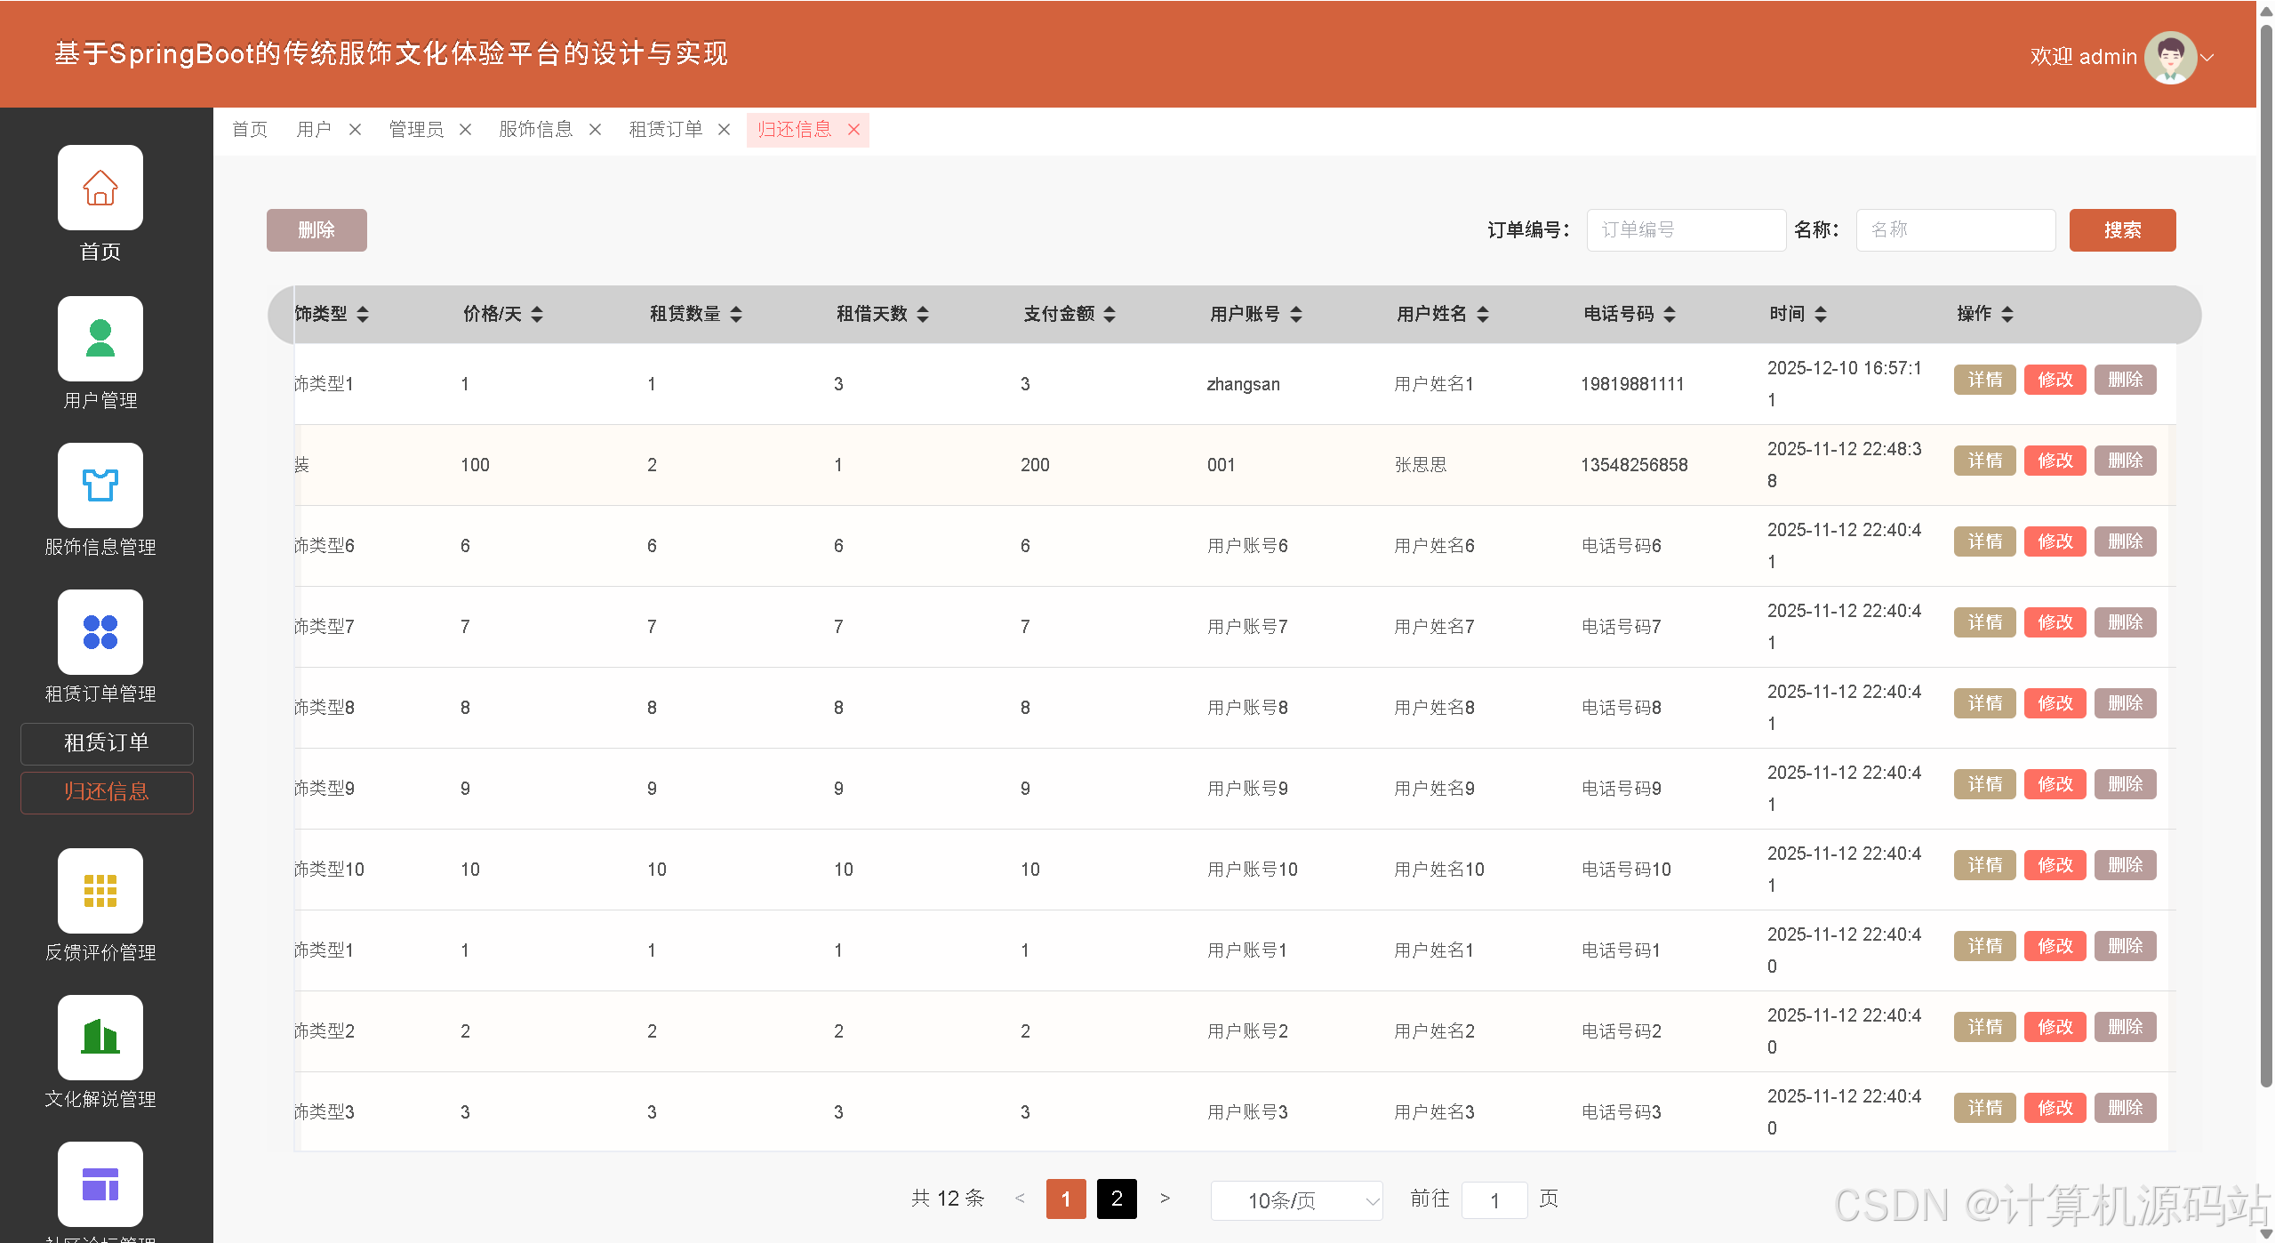Open 用户管理 user icon in sidebar
Viewport: 2275px width, 1243px height.
point(100,339)
